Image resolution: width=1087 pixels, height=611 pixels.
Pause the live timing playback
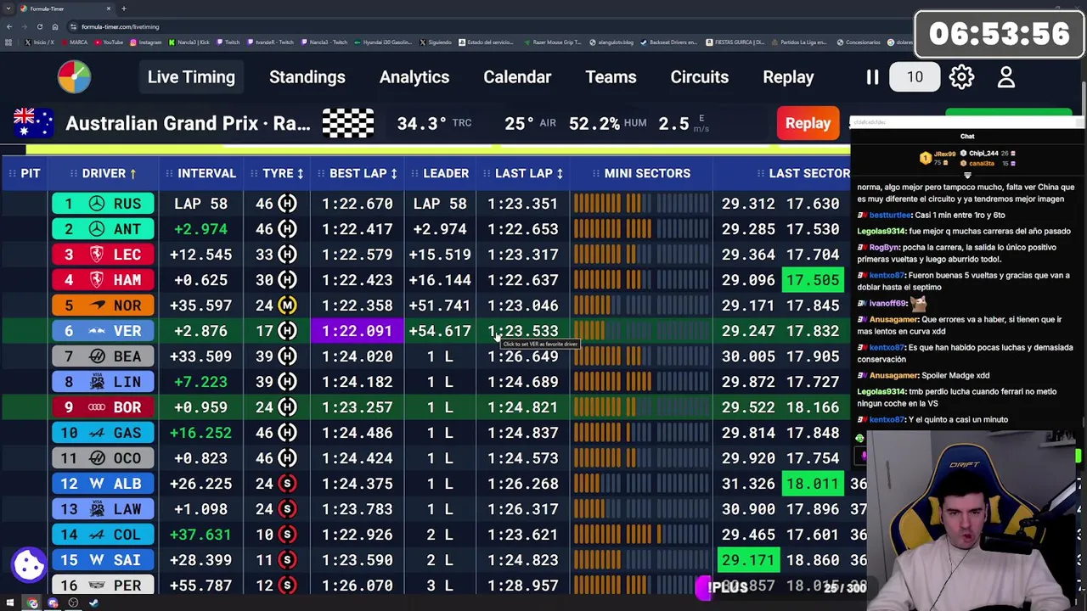872,77
